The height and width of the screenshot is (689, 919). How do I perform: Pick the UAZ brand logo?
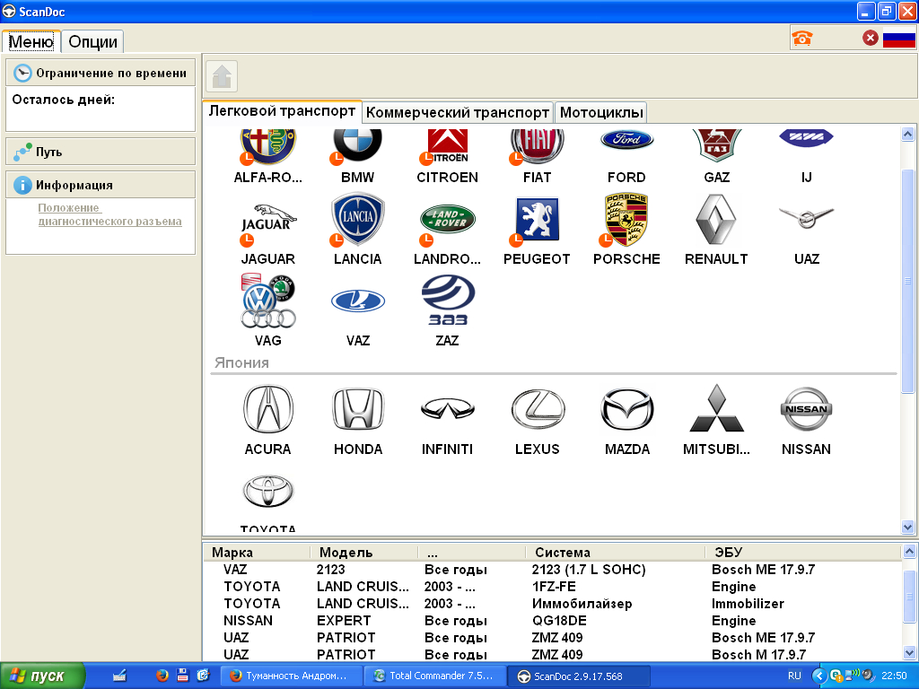(807, 218)
